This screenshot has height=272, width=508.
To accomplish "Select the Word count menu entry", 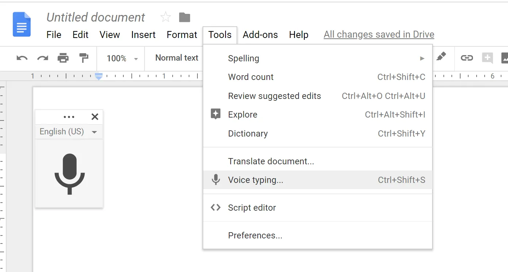I will coord(317,77).
